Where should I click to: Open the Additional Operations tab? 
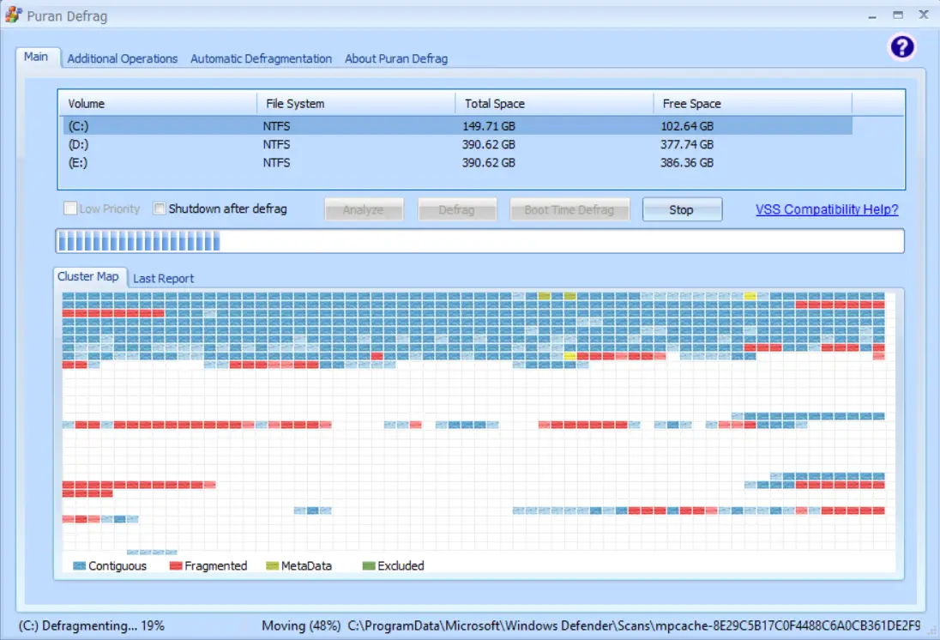point(123,59)
